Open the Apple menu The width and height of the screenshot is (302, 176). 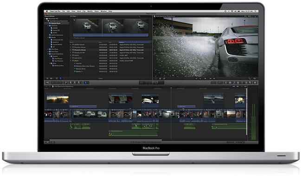(x=46, y=11)
